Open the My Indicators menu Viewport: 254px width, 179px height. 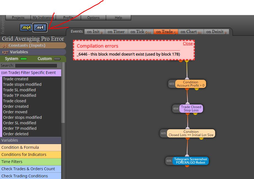click(43, 18)
